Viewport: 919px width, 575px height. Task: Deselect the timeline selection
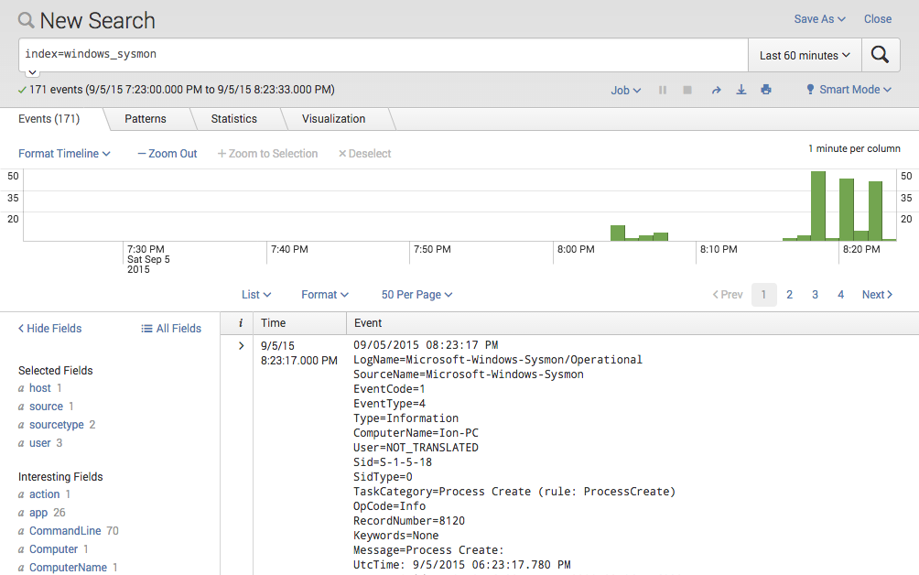[x=364, y=153]
